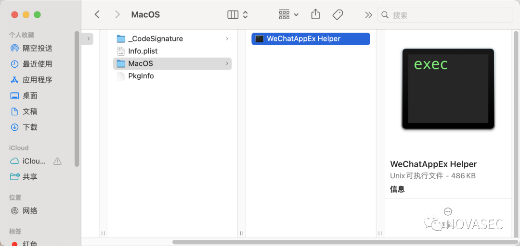This screenshot has height=246, width=520.
Task: Click the _CodeSignature folder icon
Action: pyautogui.click(x=121, y=39)
